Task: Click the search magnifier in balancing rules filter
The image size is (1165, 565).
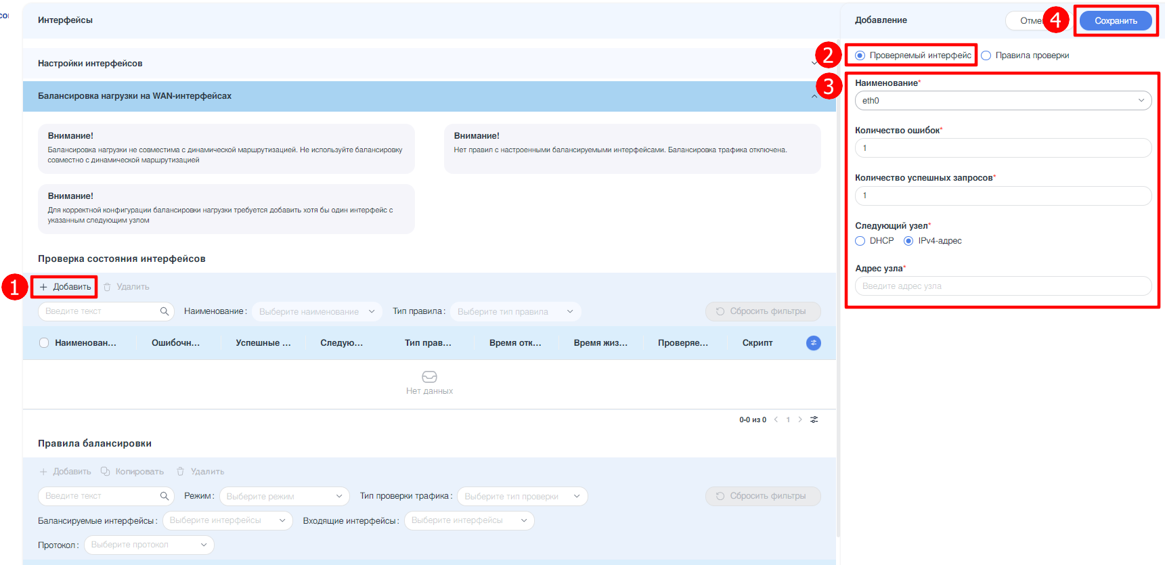Action: click(164, 496)
